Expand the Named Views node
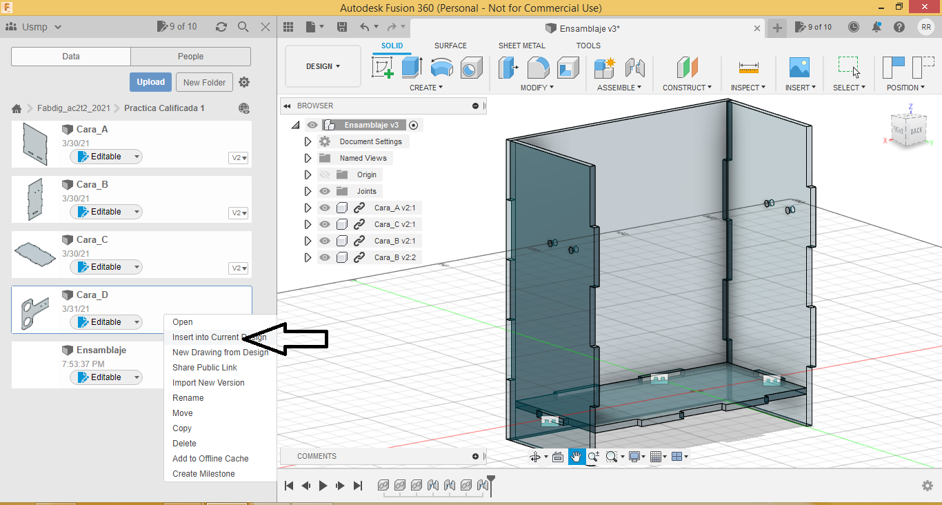The image size is (942, 505). coord(308,158)
